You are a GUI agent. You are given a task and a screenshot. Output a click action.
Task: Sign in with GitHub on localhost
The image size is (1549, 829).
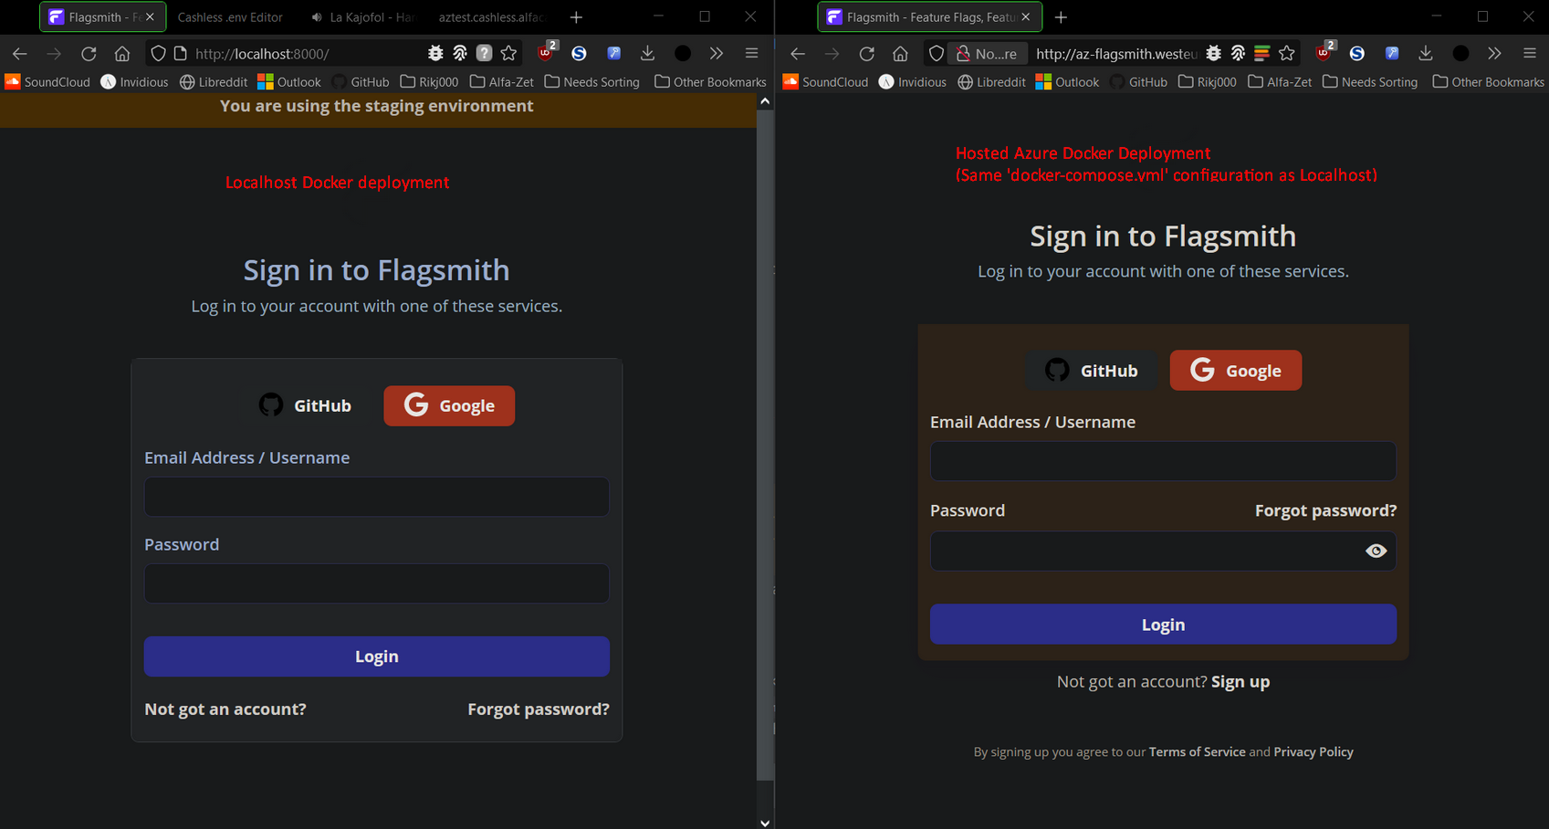click(305, 405)
